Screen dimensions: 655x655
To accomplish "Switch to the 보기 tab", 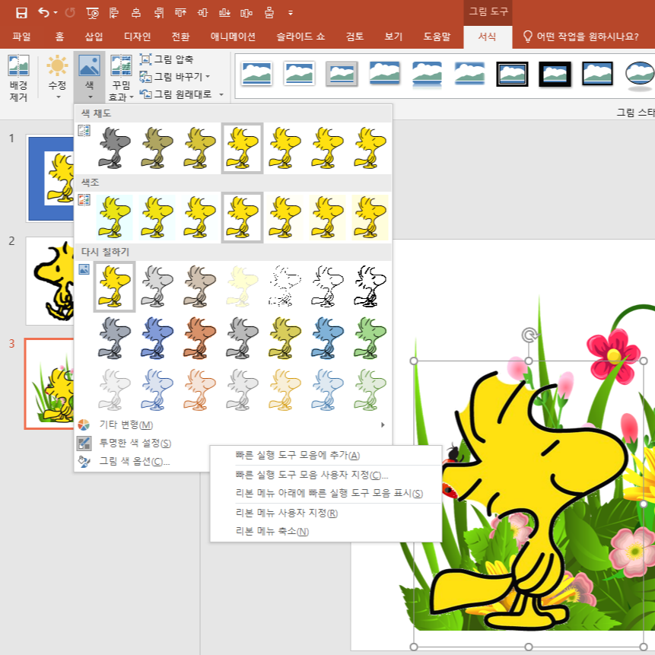I will point(393,37).
